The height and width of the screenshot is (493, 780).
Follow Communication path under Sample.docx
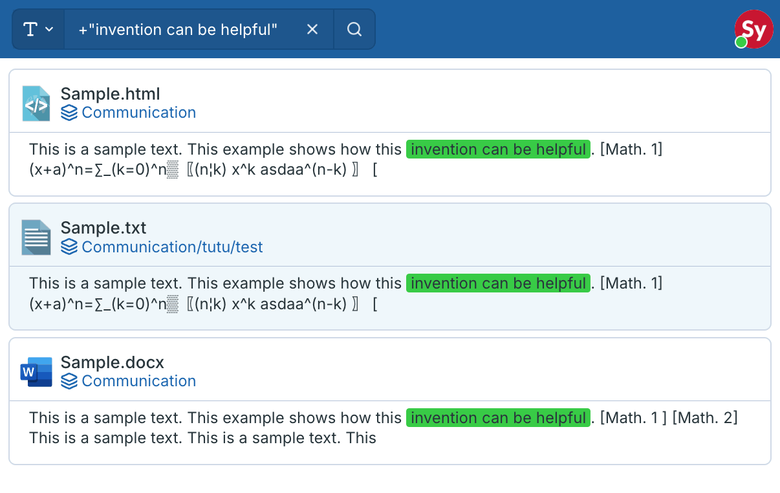138,381
